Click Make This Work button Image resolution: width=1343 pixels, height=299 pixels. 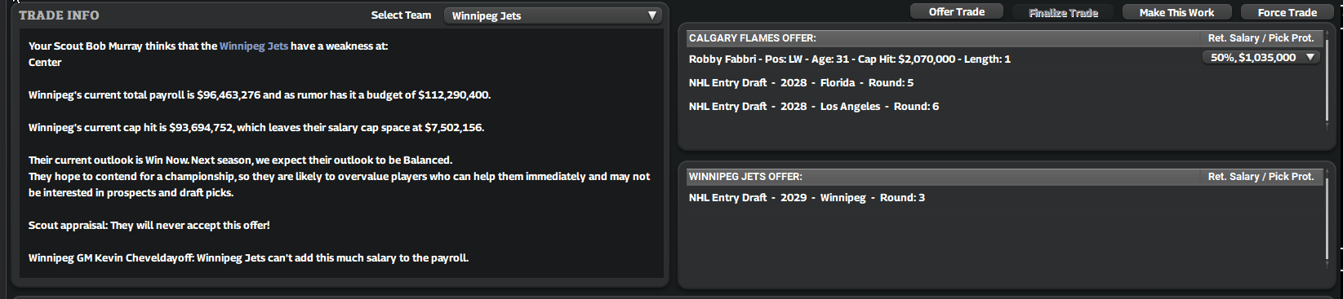1176,12
